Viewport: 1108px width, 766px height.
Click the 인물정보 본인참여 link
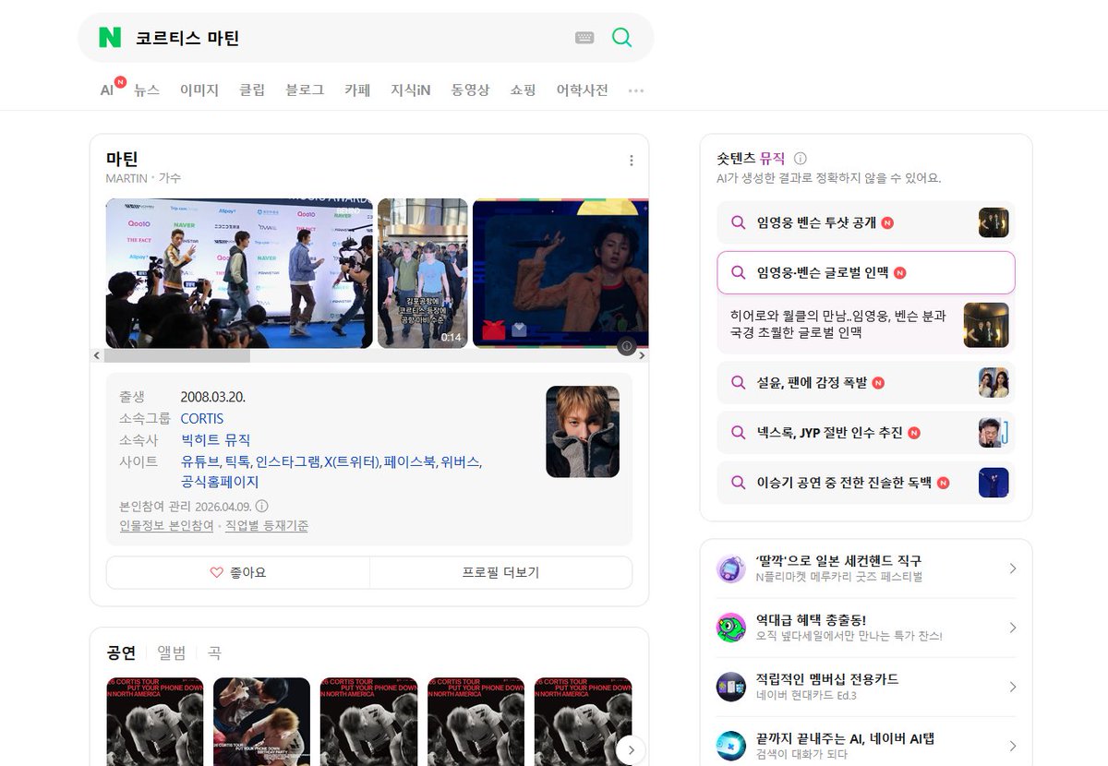pyautogui.click(x=166, y=525)
